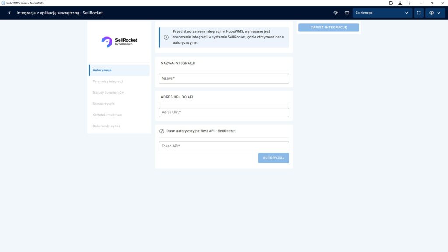Click the download icon in the title bar

coord(400,3)
